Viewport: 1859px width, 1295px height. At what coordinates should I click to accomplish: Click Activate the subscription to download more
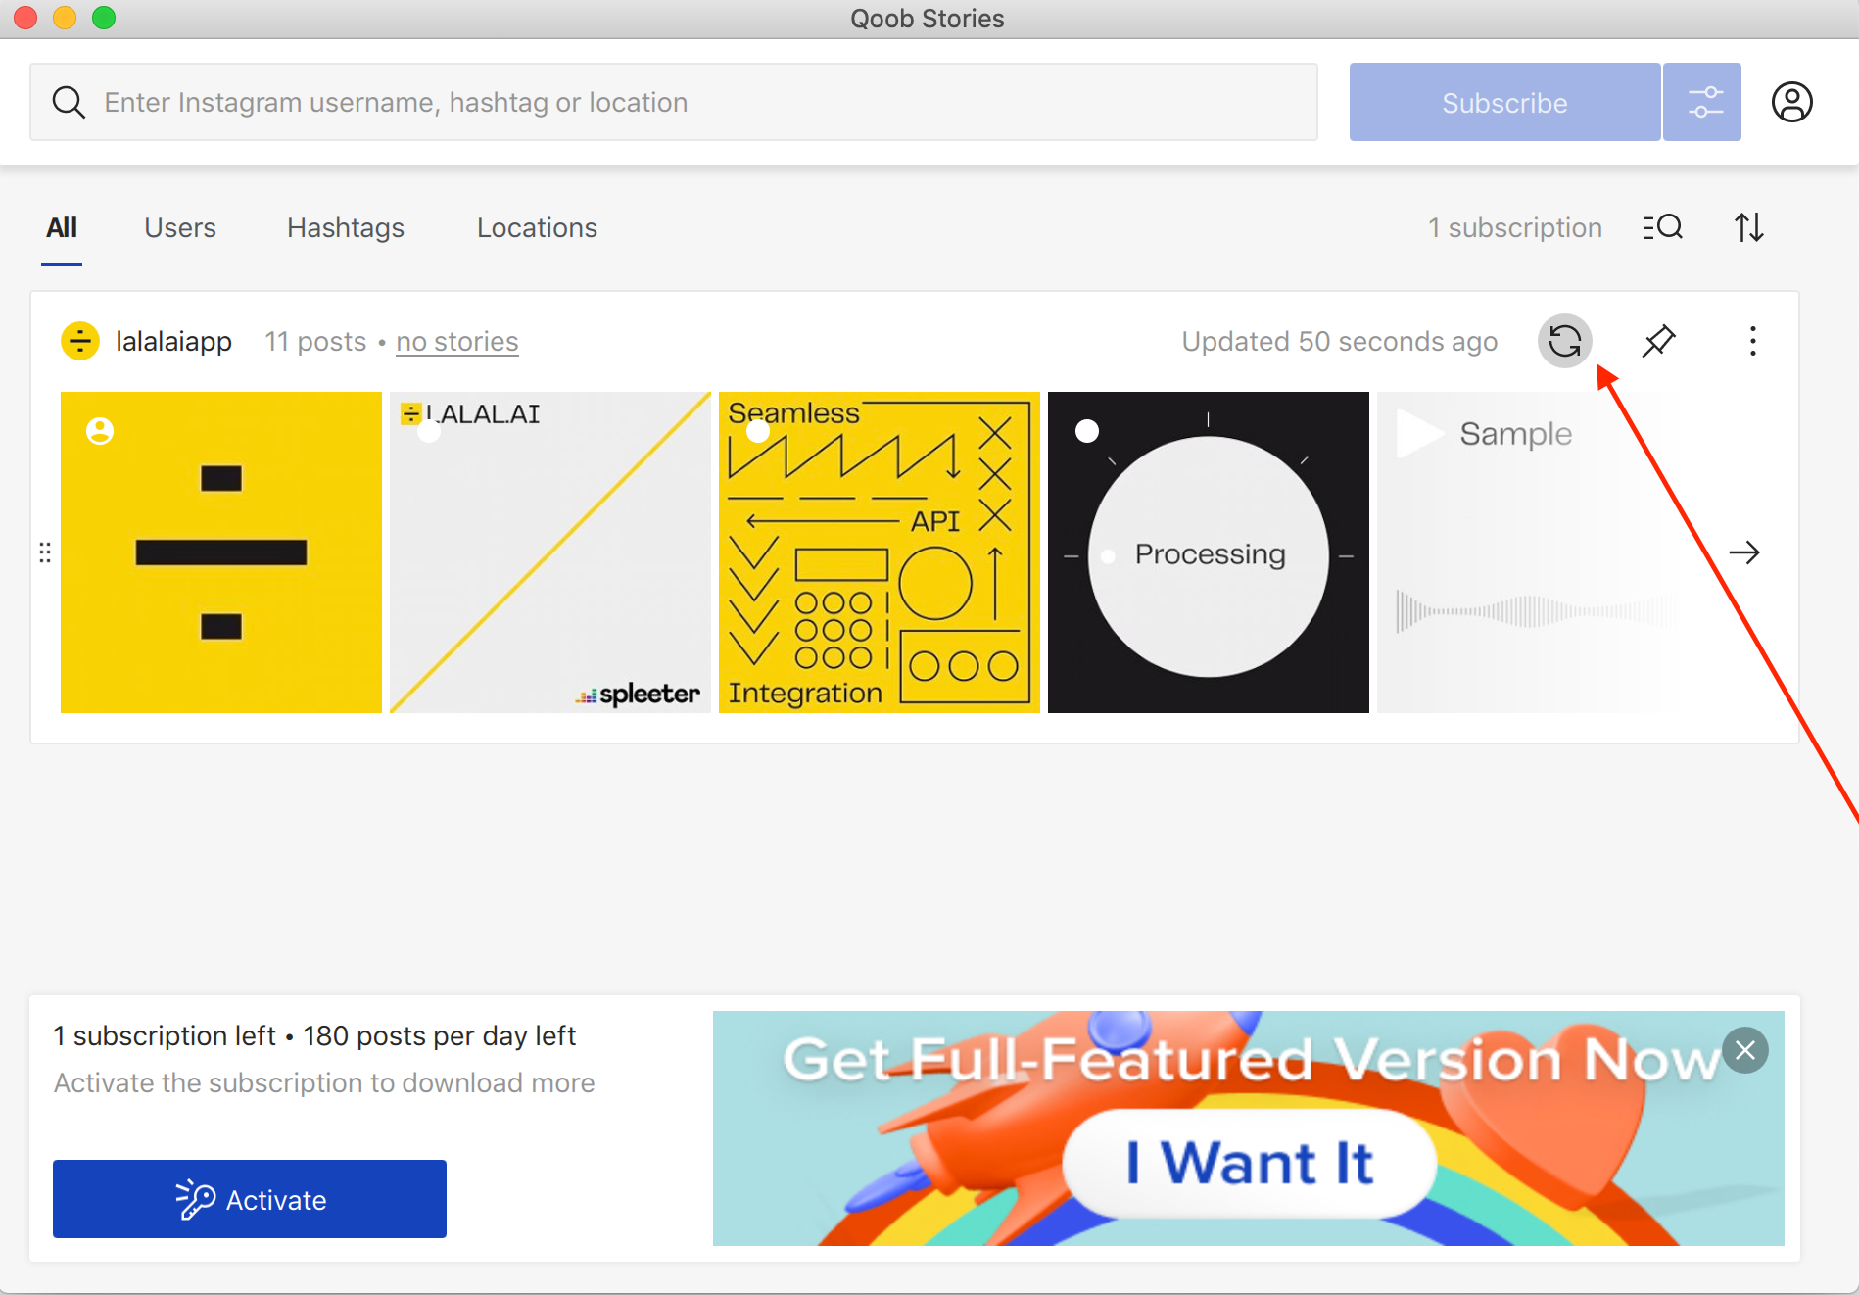point(324,1082)
